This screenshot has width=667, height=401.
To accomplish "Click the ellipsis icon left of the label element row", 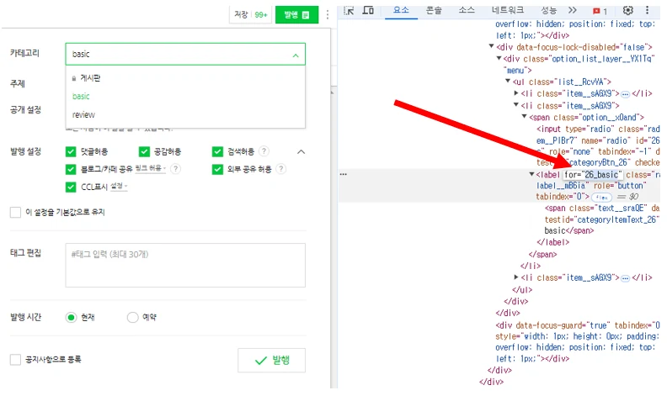I will [344, 174].
